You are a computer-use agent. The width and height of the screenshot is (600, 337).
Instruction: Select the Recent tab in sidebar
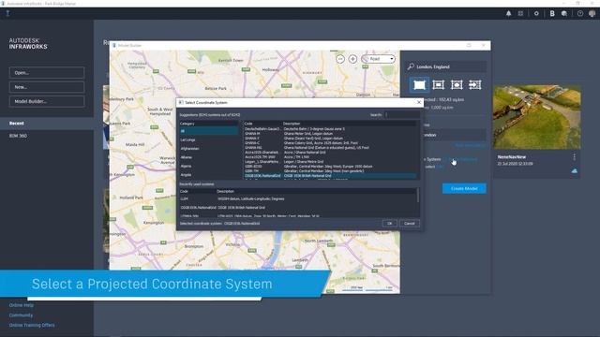click(x=47, y=123)
